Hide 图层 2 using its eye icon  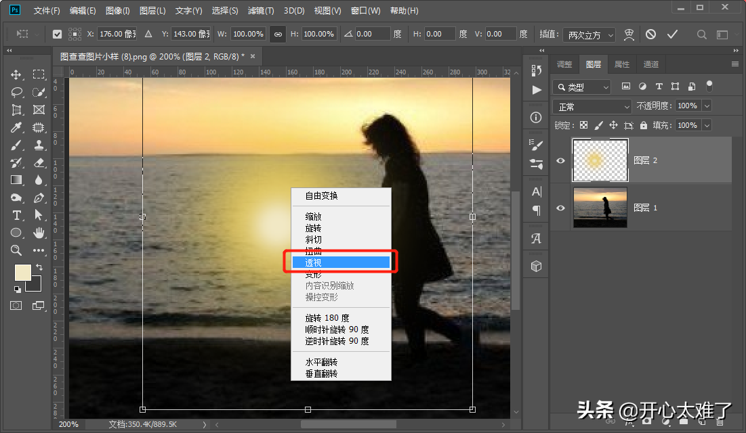tap(560, 160)
